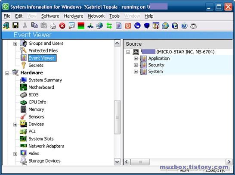
Task: Select the Memory tree item
Action: tap(36, 109)
